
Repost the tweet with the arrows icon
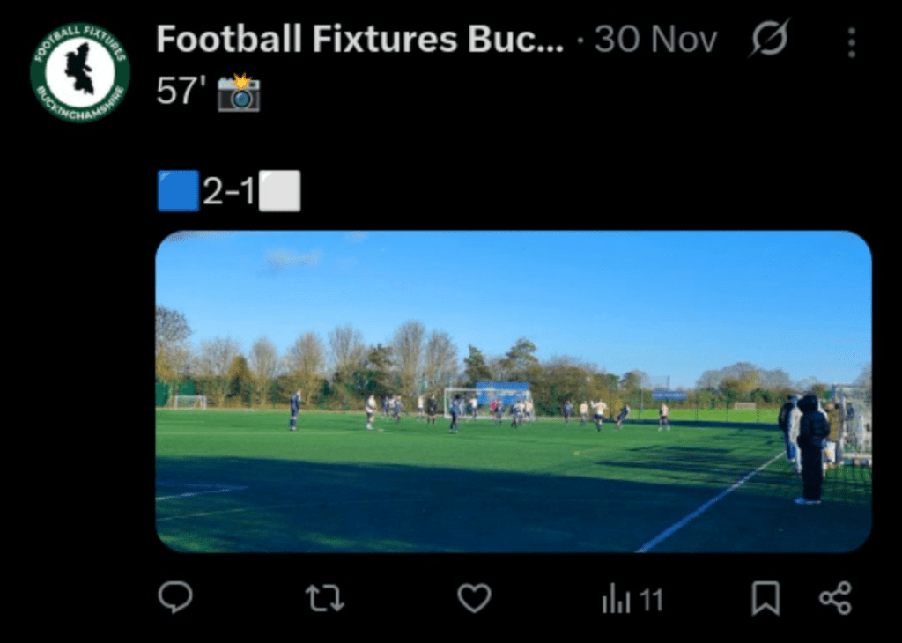324,599
